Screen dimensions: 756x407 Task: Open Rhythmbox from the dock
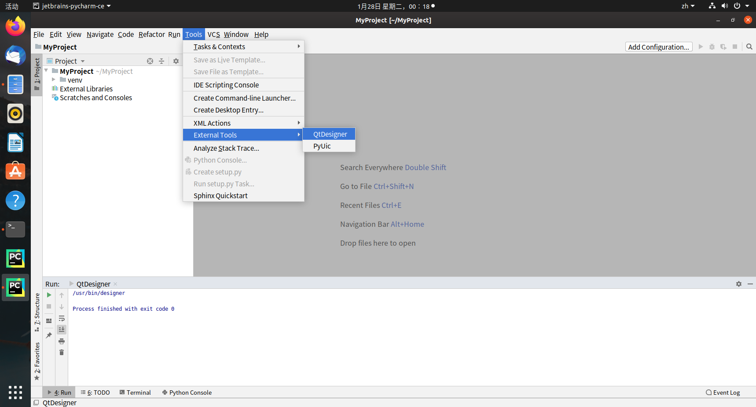tap(15, 113)
